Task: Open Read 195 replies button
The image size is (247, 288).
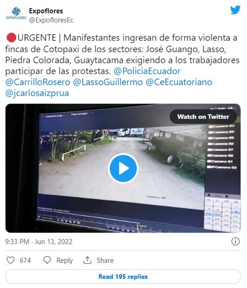Action: pyautogui.click(x=123, y=277)
